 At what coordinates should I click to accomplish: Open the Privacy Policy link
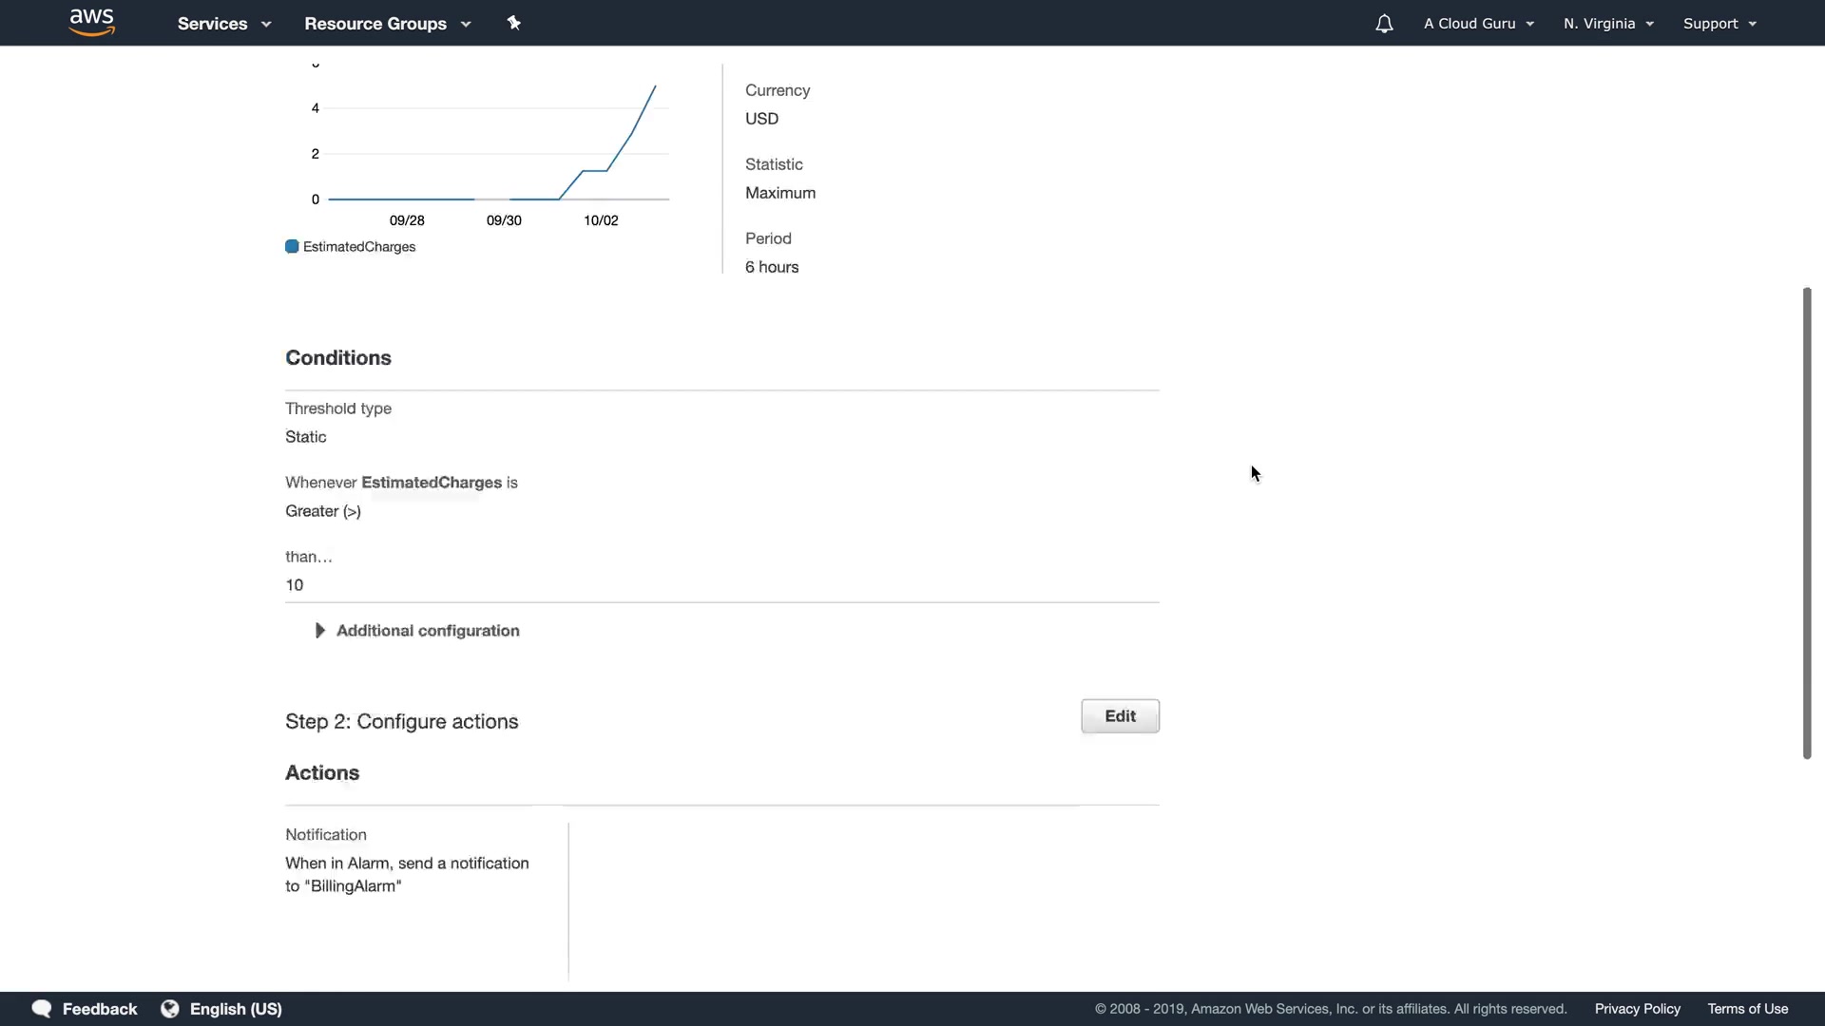pos(1637,1009)
